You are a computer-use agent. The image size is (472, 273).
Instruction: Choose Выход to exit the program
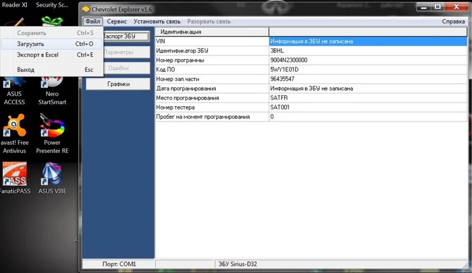[52, 69]
